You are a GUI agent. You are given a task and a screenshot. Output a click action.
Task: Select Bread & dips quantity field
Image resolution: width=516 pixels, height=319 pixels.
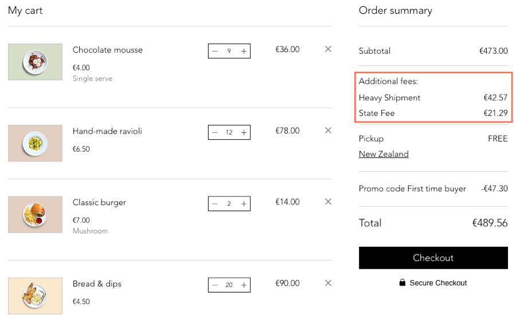click(229, 285)
